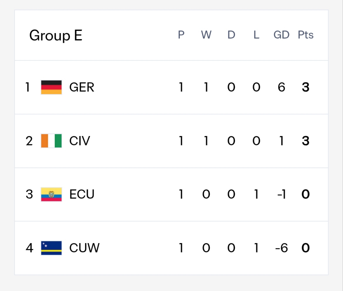The height and width of the screenshot is (291, 343).
Task: Click the Ecuador flag icon
Action: tap(51, 194)
